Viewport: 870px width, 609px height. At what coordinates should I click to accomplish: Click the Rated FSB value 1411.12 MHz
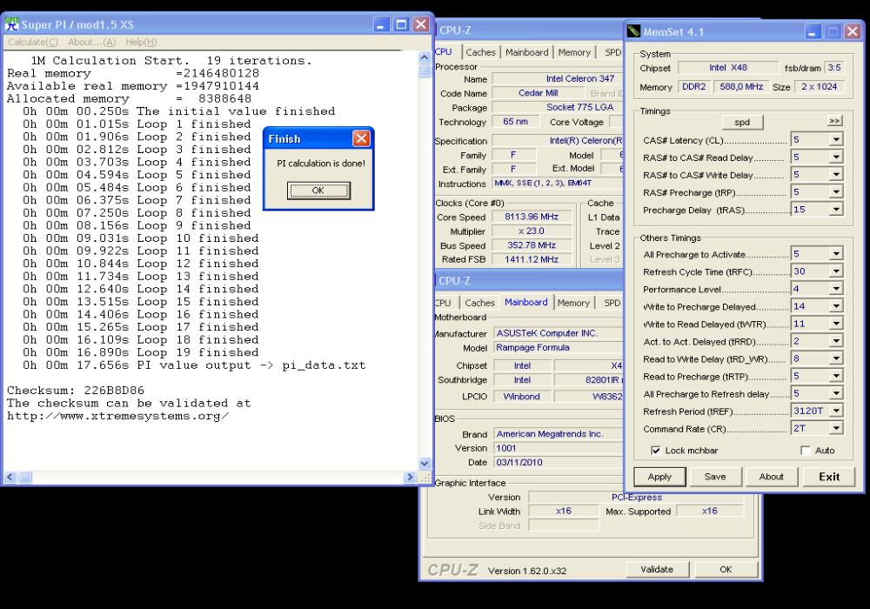(x=532, y=259)
